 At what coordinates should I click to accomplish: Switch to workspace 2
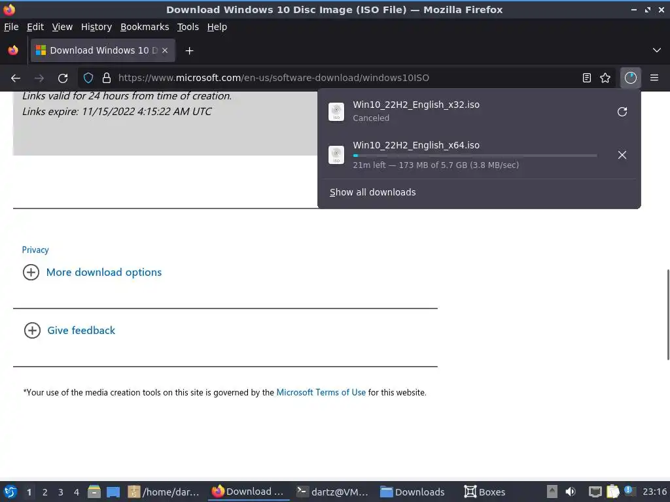point(45,492)
